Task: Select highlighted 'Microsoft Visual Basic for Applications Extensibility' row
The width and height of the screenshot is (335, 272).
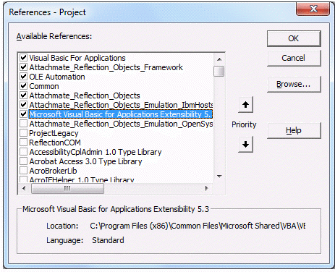Action: tap(121, 114)
